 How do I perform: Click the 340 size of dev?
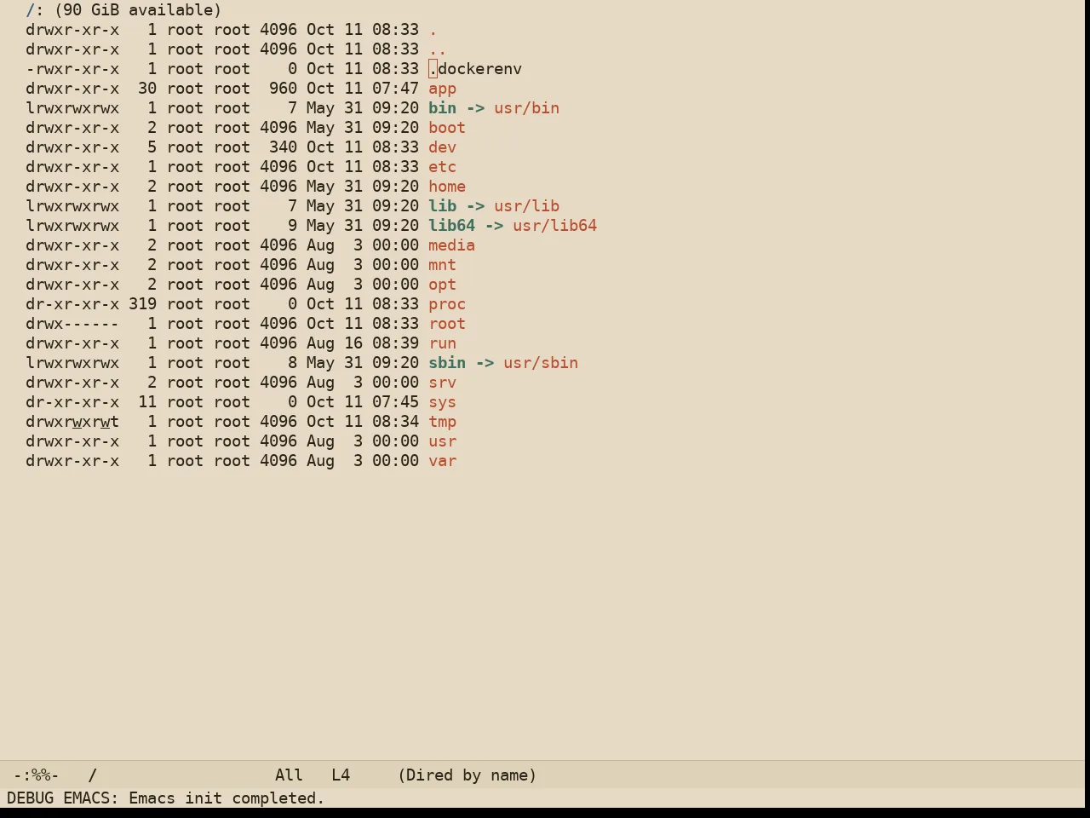(283, 147)
